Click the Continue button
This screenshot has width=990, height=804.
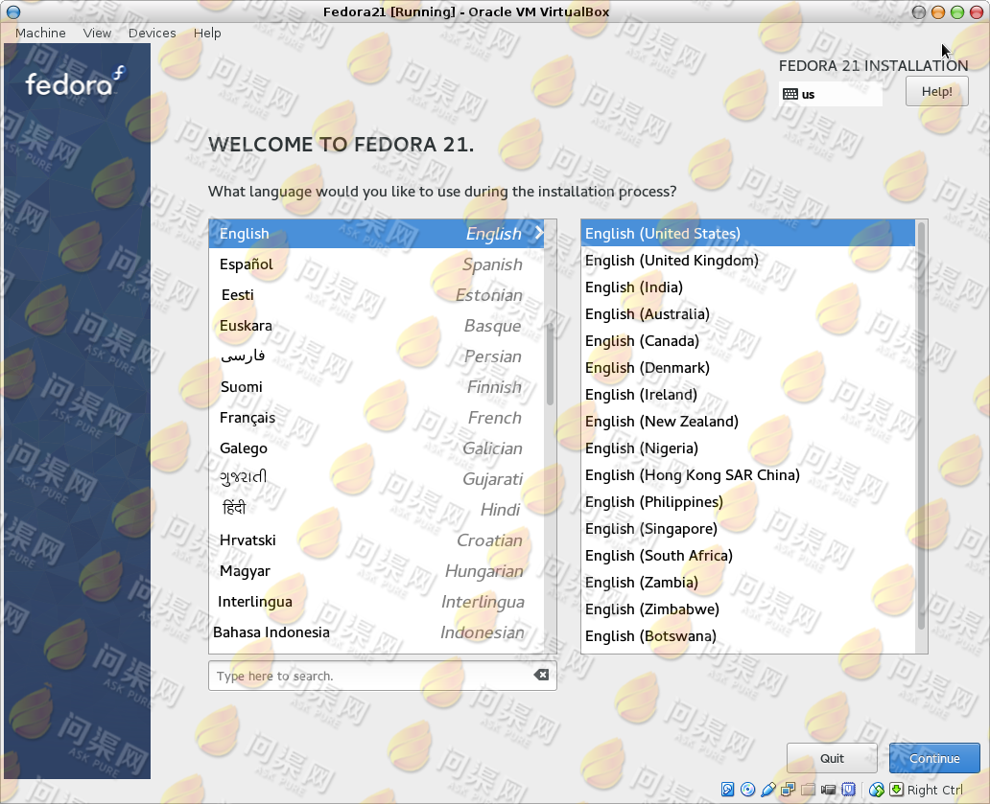click(934, 758)
